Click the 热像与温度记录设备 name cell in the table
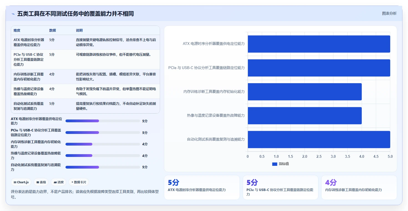The height and width of the screenshot is (211, 408). (29, 91)
